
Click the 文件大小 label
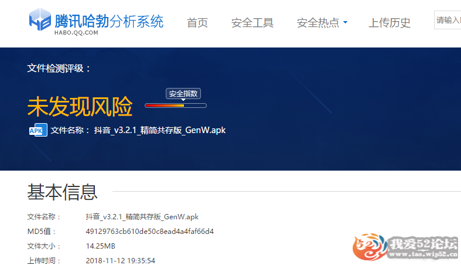(x=43, y=246)
